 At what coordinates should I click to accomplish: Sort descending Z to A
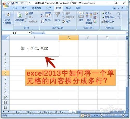[42, 22]
